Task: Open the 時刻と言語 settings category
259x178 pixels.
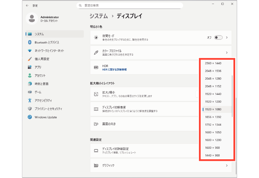Action: tap(40, 84)
